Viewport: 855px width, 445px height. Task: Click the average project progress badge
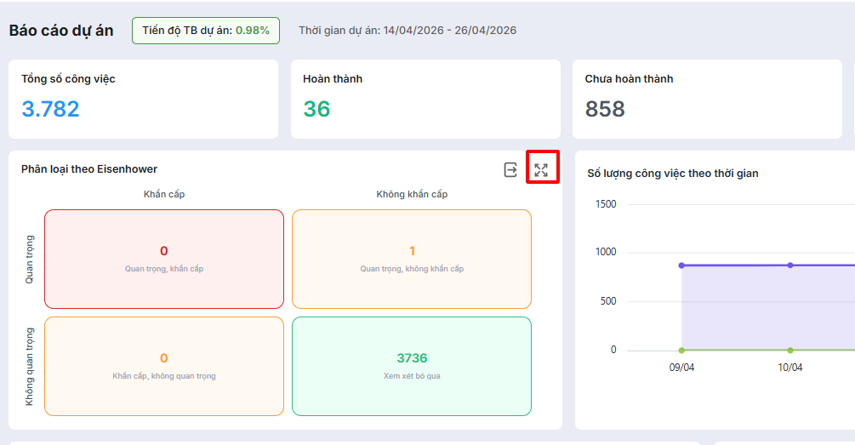[x=206, y=31]
